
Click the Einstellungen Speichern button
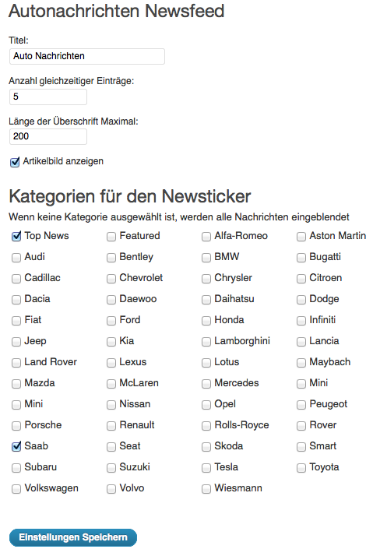coord(73,537)
